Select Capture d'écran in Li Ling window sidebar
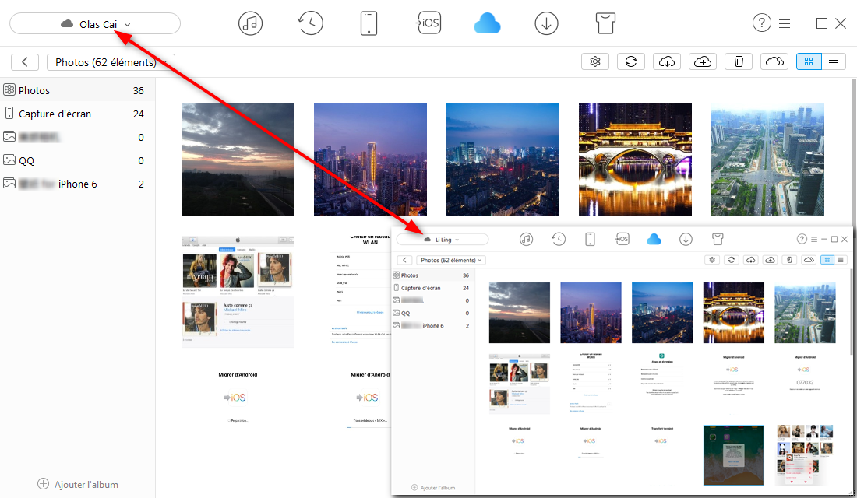The image size is (857, 498). pyautogui.click(x=433, y=288)
